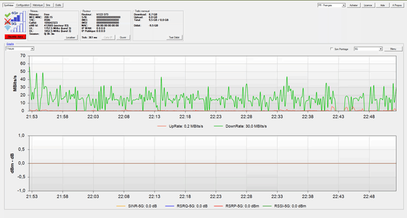This screenshot has height=218, width=407.
Task: Click the 4G+ signal bars icon
Action: 18,15
